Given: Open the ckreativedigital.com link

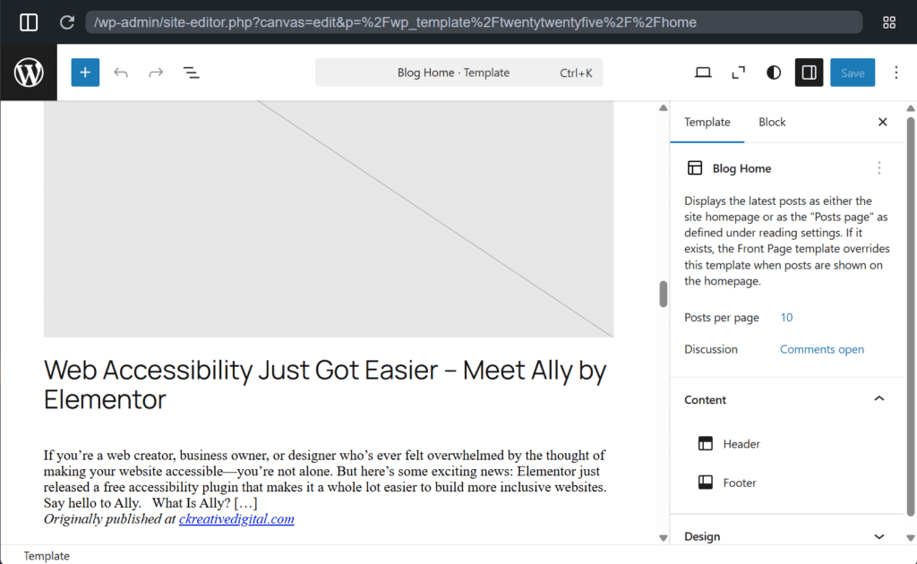Looking at the screenshot, I should click(x=236, y=519).
